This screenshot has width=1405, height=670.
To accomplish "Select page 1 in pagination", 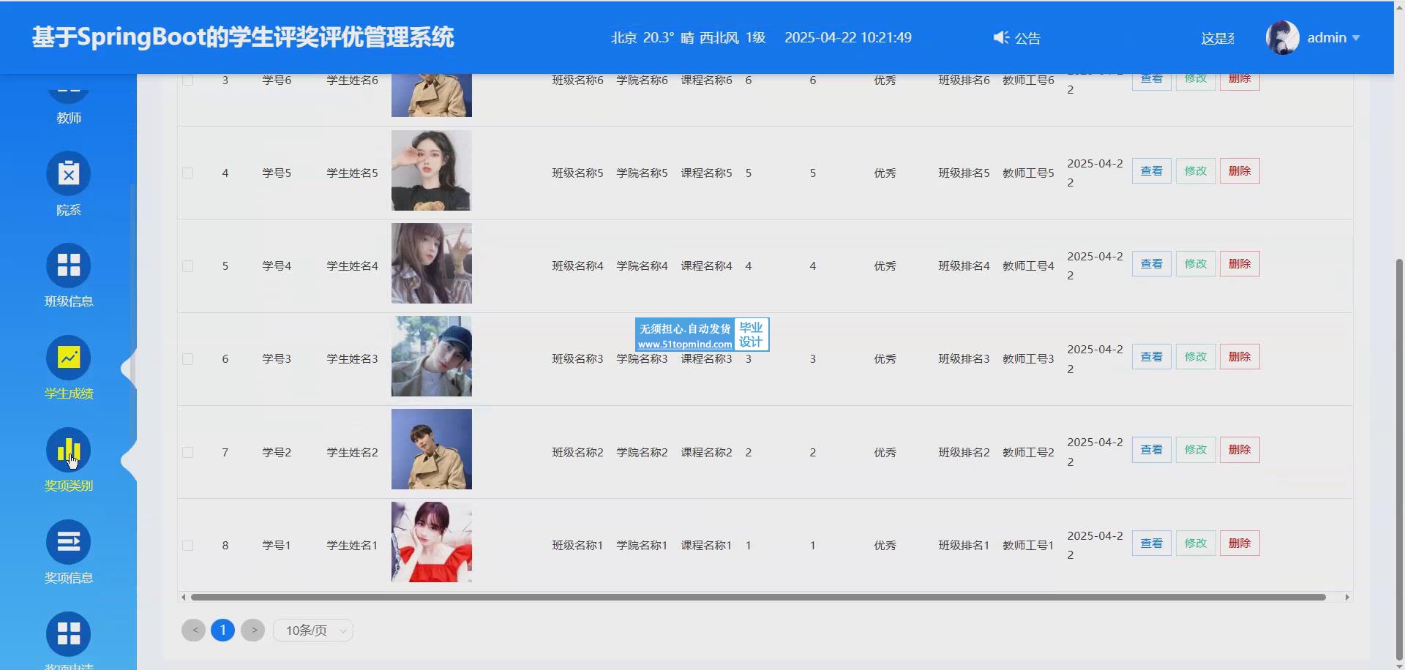I will 222,631.
